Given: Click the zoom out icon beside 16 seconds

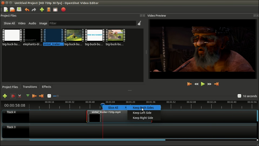Looking at the screenshot, I should tap(239, 96).
